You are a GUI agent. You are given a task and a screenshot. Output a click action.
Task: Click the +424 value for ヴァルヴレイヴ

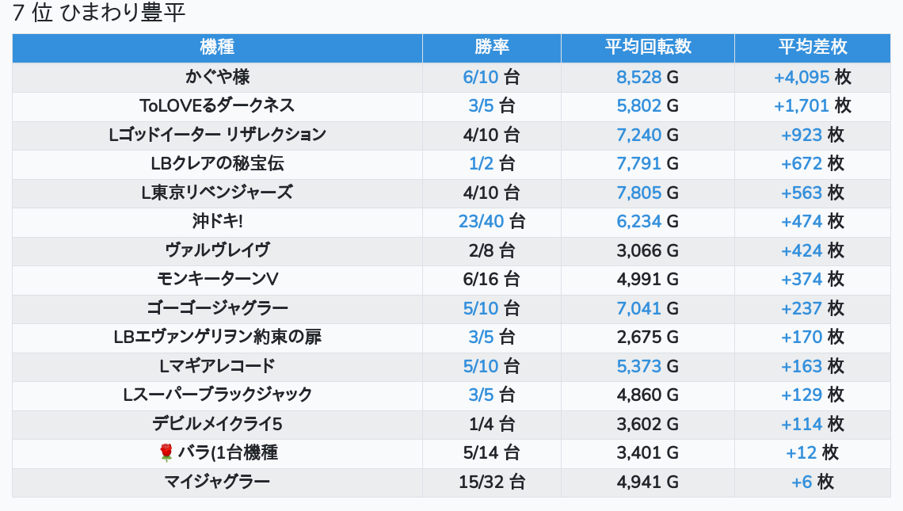pos(802,250)
